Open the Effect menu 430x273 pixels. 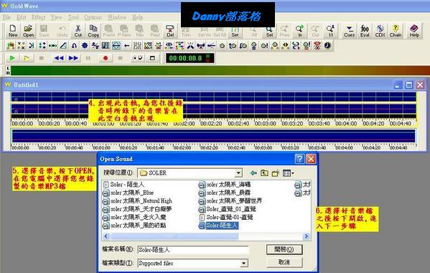click(38, 17)
